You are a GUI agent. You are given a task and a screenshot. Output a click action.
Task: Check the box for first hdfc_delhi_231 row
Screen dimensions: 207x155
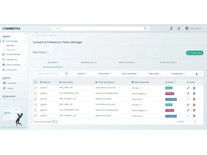tap(36, 88)
